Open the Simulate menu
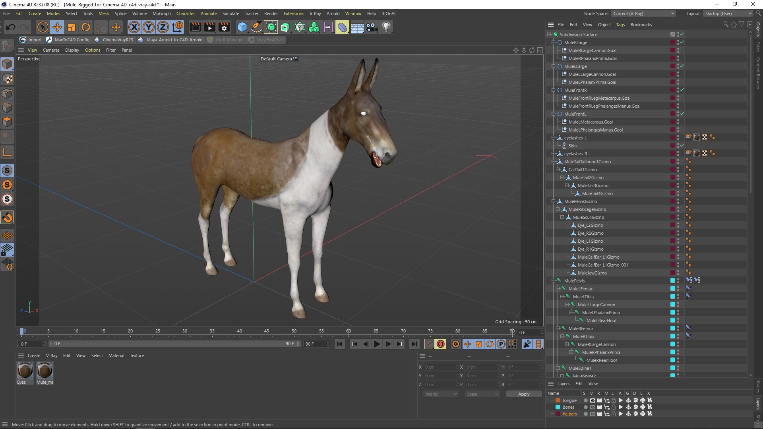Image resolution: width=763 pixels, height=429 pixels. 230,14
